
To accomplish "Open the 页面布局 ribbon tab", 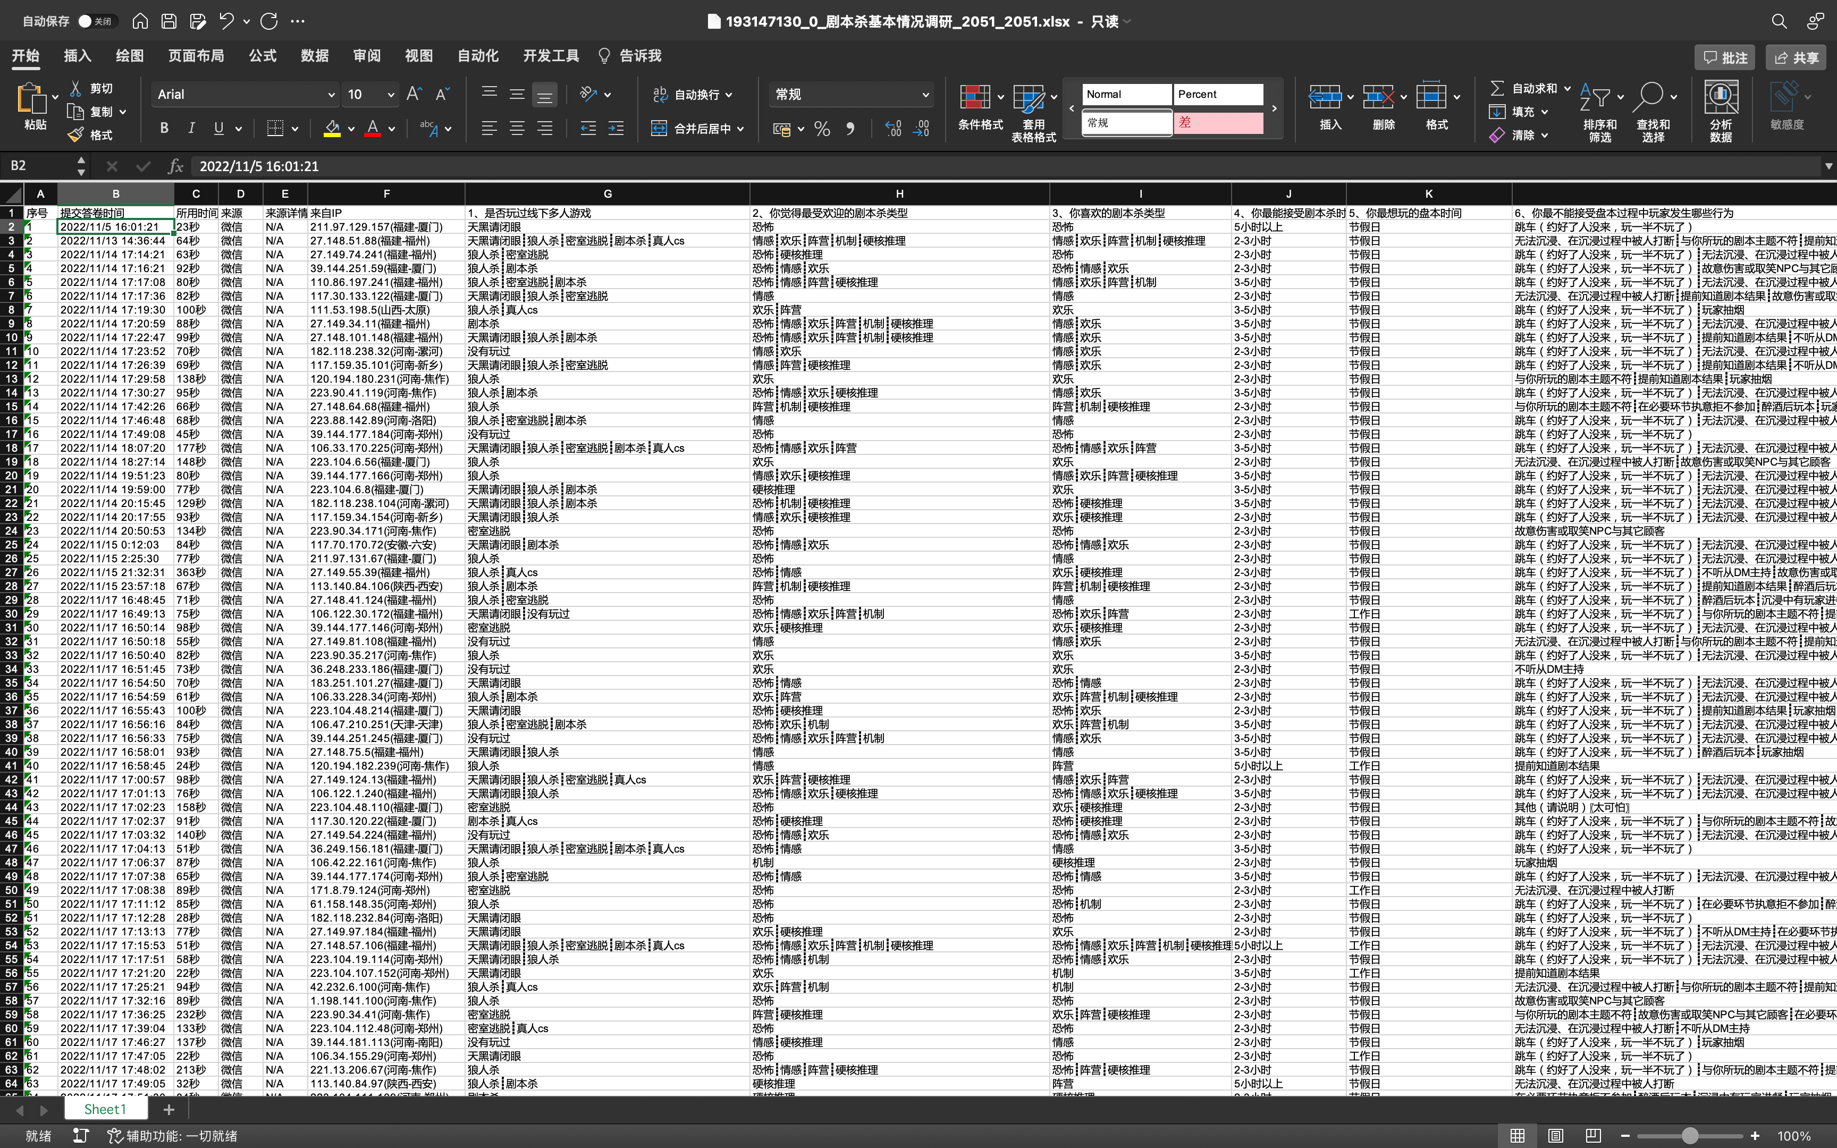I will coord(196,56).
